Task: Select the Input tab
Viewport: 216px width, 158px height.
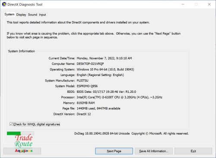Action: coord(42,15)
